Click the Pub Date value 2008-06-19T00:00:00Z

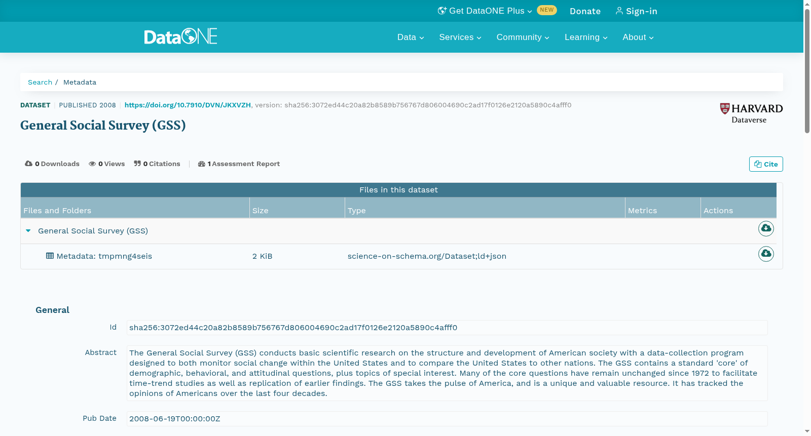447,419
